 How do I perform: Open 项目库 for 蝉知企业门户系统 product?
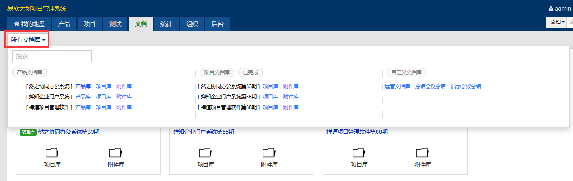point(103,97)
